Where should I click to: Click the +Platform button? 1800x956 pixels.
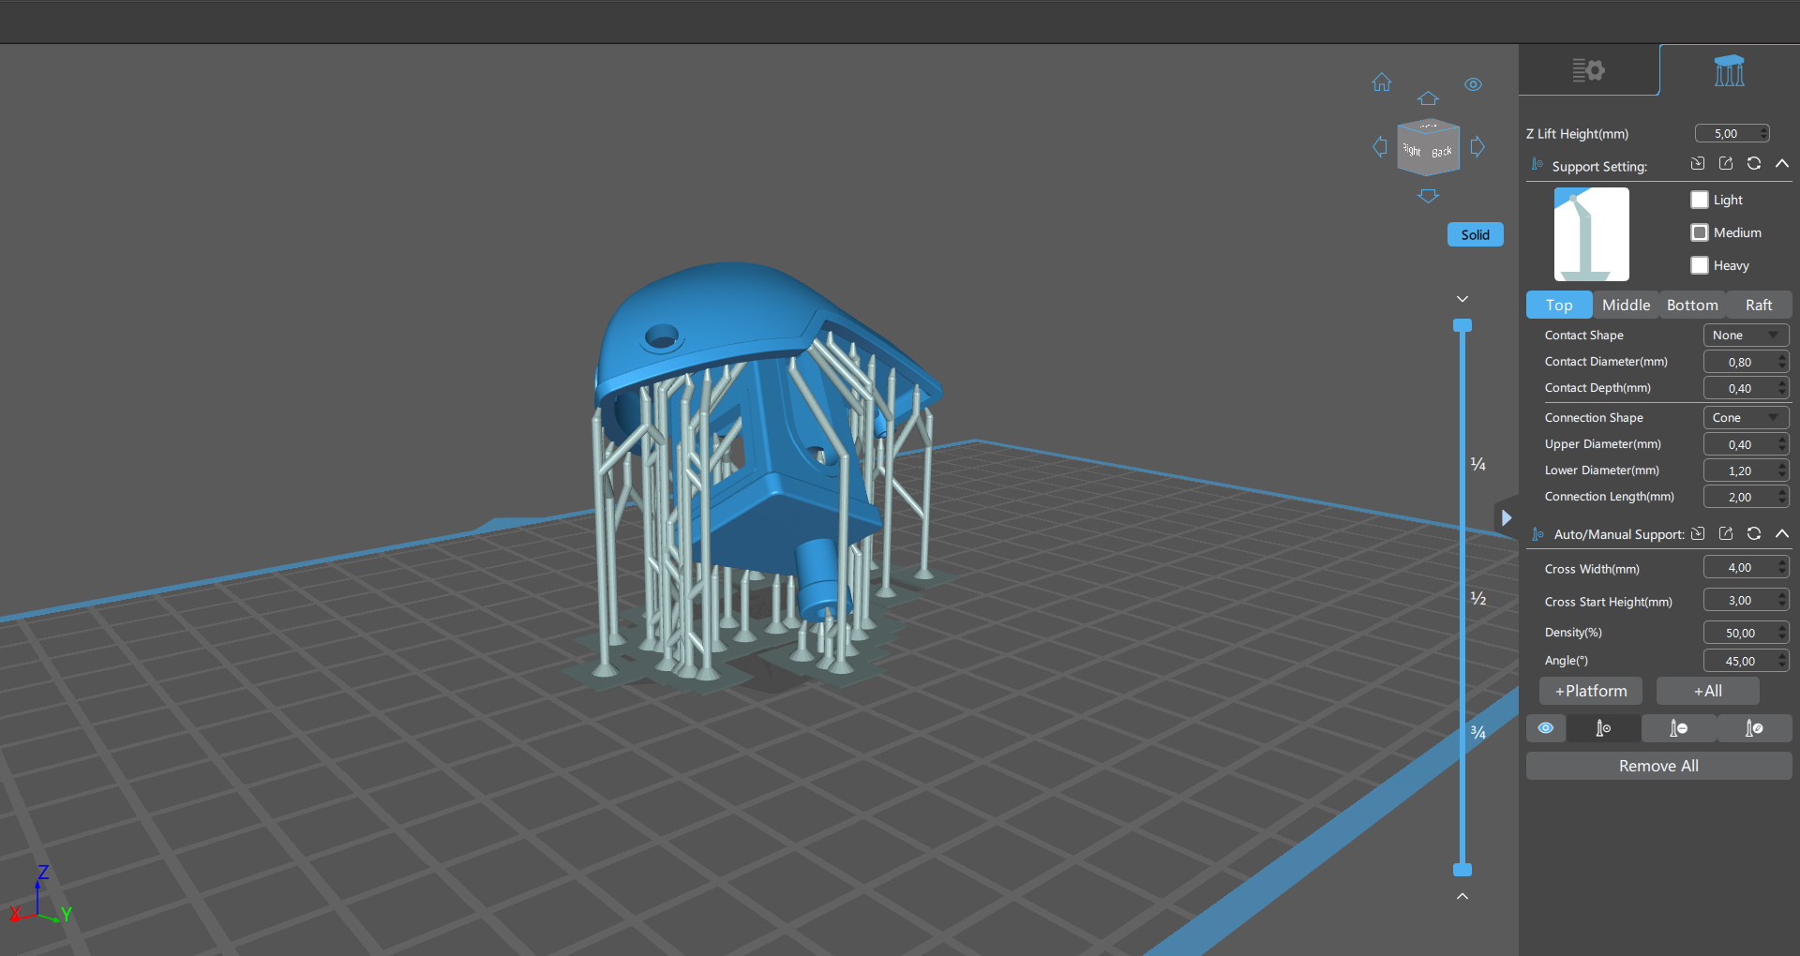click(x=1591, y=691)
